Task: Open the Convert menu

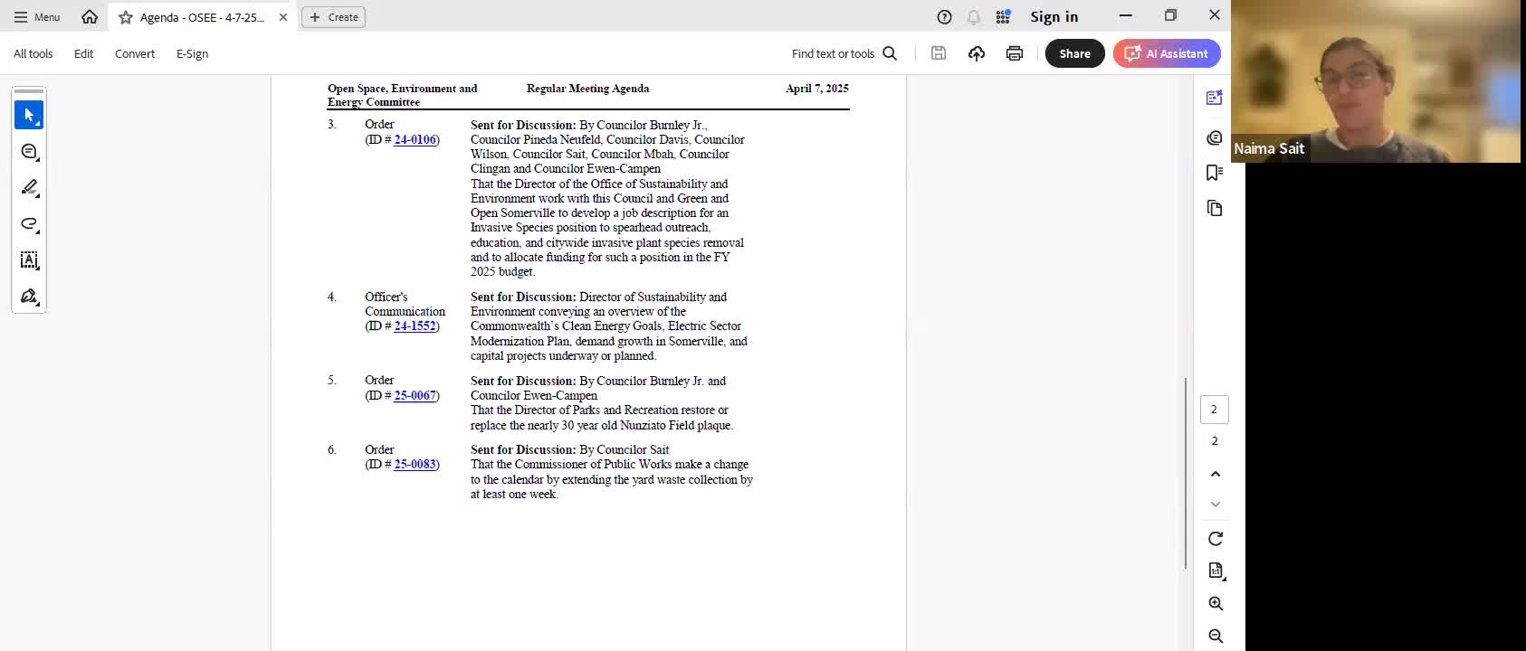Action: [x=135, y=53]
